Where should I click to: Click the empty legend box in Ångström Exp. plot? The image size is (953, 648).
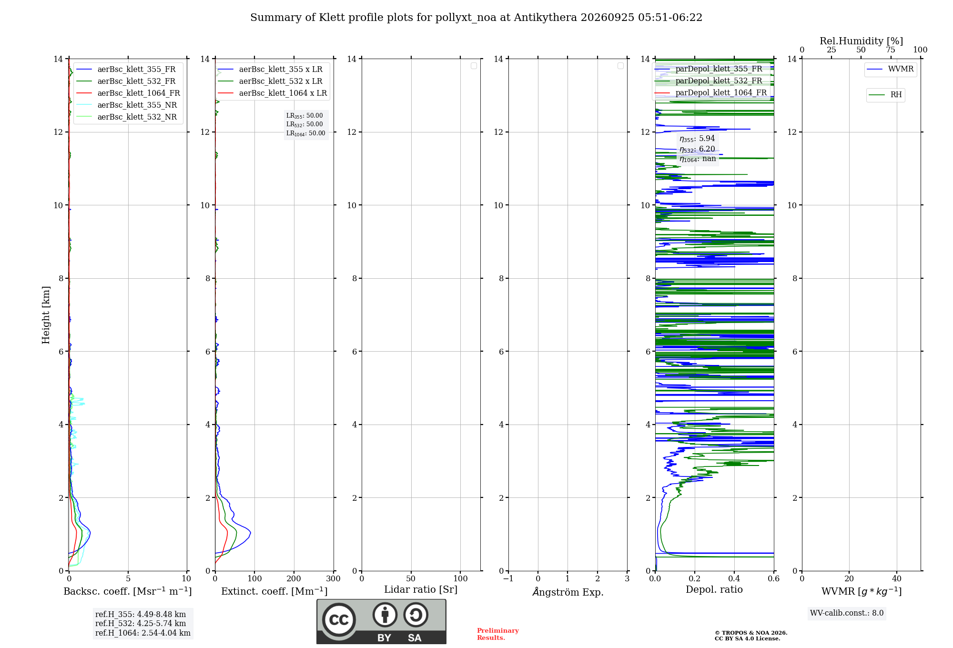tap(620, 66)
